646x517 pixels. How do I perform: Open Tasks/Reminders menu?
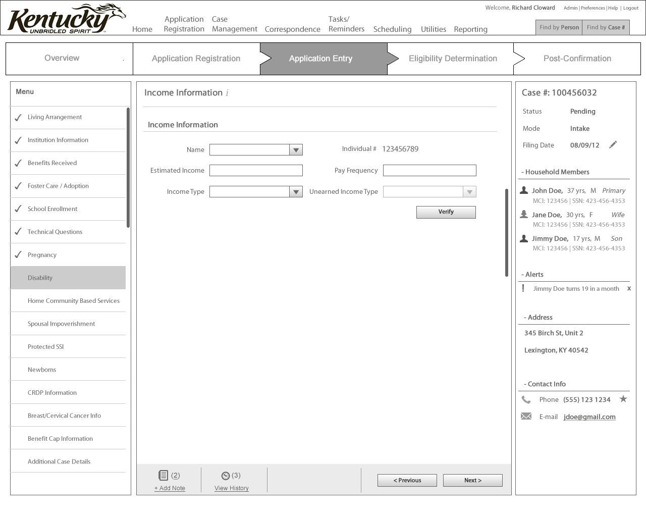346,24
